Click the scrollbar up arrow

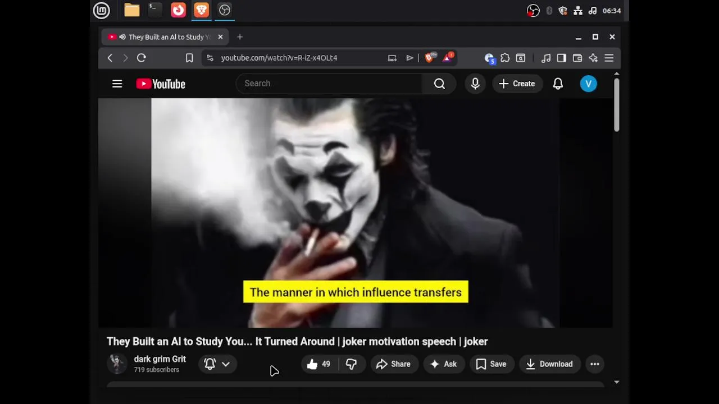coord(616,74)
